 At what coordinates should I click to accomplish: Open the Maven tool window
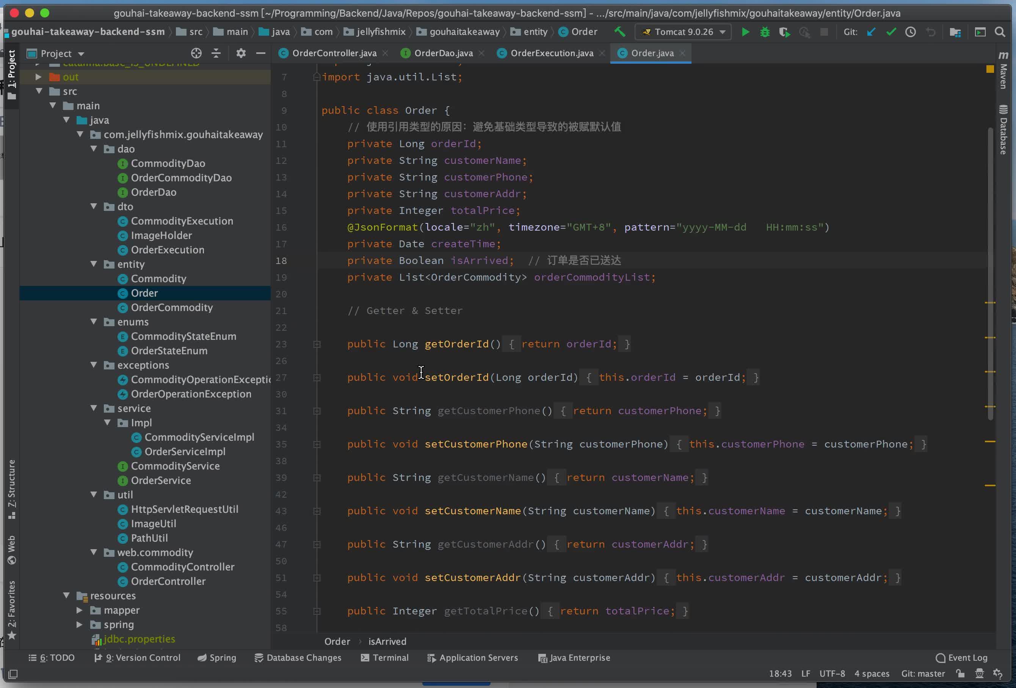coord(1003,70)
